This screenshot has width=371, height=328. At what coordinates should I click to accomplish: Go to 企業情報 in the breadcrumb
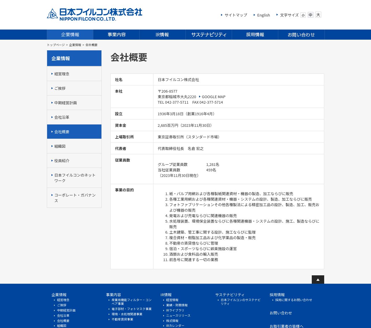[75, 45]
